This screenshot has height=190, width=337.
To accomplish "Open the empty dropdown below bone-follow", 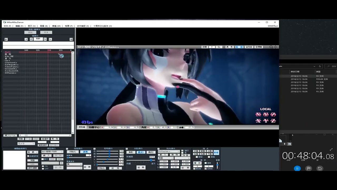I will [75, 168].
